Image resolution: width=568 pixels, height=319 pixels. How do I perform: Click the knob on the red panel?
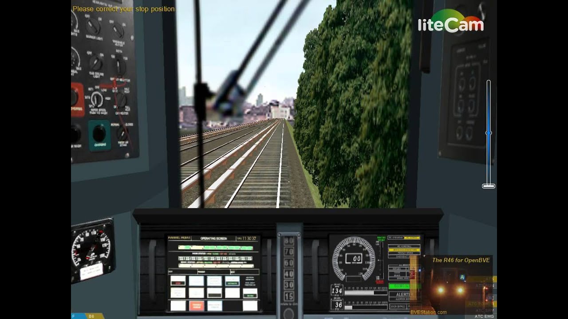(74, 98)
